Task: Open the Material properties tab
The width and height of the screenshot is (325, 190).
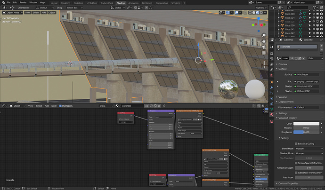Action: pyautogui.click(x=272, y=114)
